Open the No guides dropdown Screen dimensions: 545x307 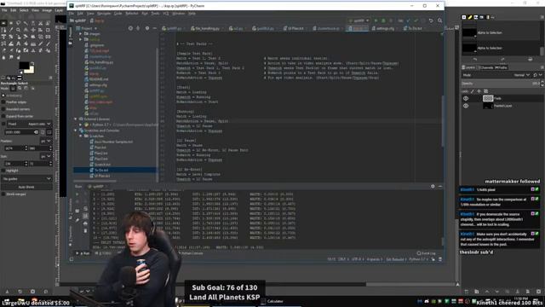[26, 178]
